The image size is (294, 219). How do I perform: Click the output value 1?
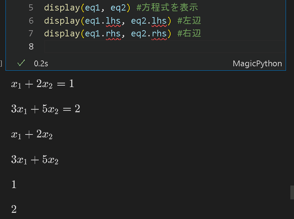(13, 185)
